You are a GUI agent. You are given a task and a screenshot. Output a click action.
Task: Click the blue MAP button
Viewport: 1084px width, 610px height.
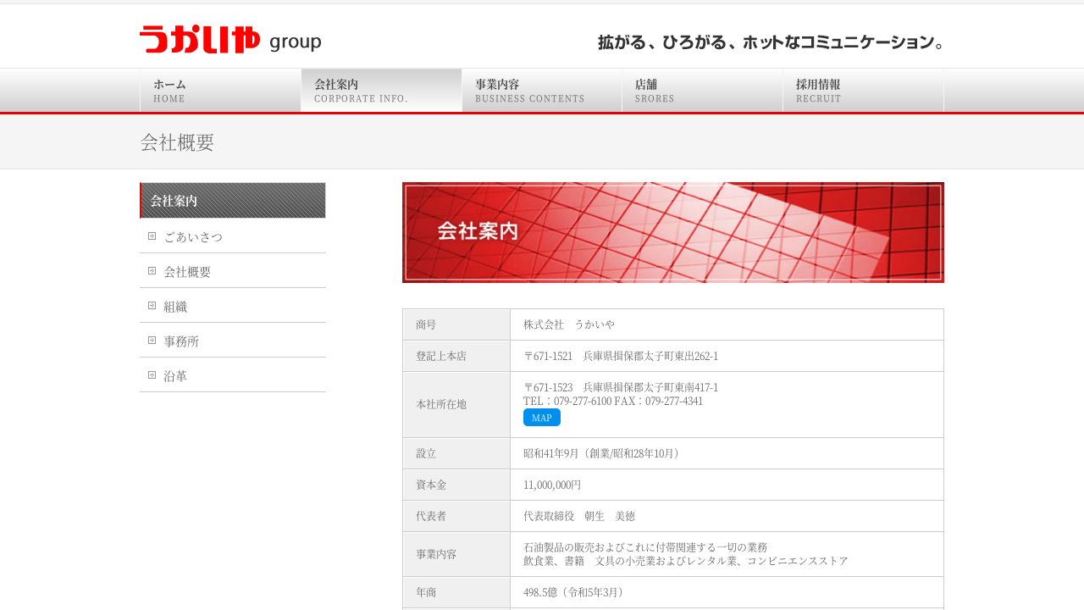pyautogui.click(x=541, y=418)
